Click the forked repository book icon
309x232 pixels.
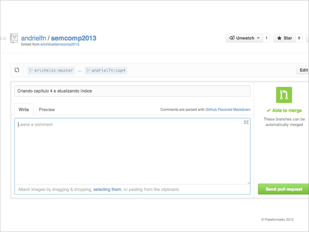click(14, 38)
